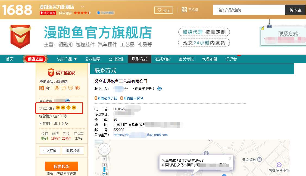The image size is (306, 176).
Task: Click the 商 merchant shield icon
Action: click(78, 88)
